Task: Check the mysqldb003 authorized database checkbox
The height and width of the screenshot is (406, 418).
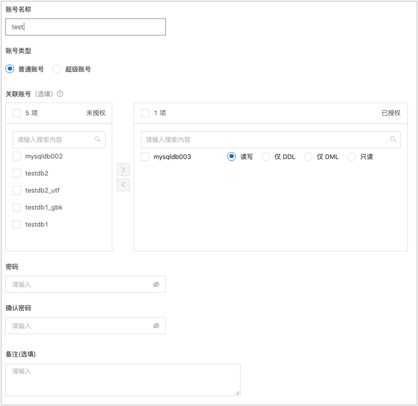Action: 145,157
